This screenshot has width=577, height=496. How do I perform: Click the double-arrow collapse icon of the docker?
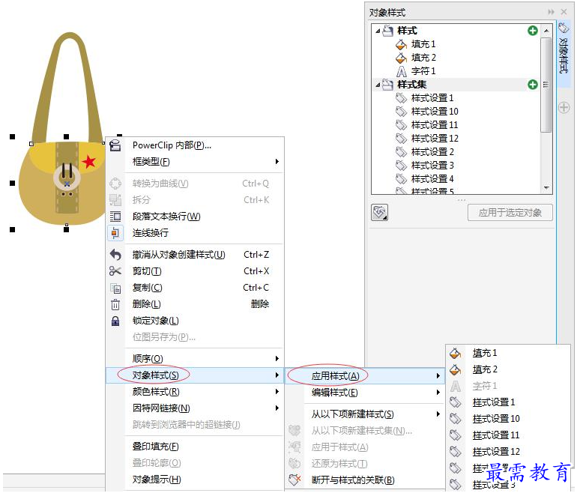[551, 12]
